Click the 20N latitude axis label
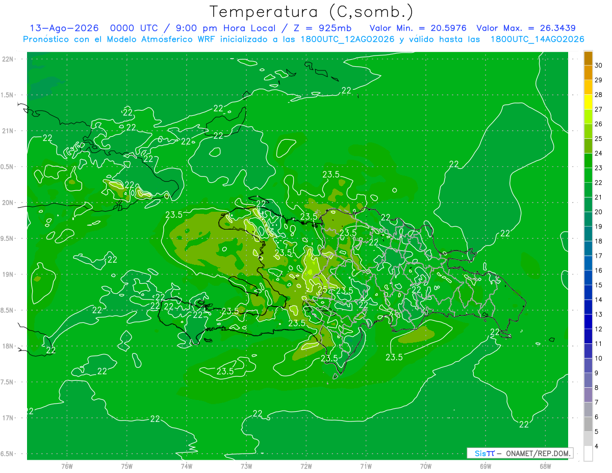Screen dimensions: 612x473 7,203
